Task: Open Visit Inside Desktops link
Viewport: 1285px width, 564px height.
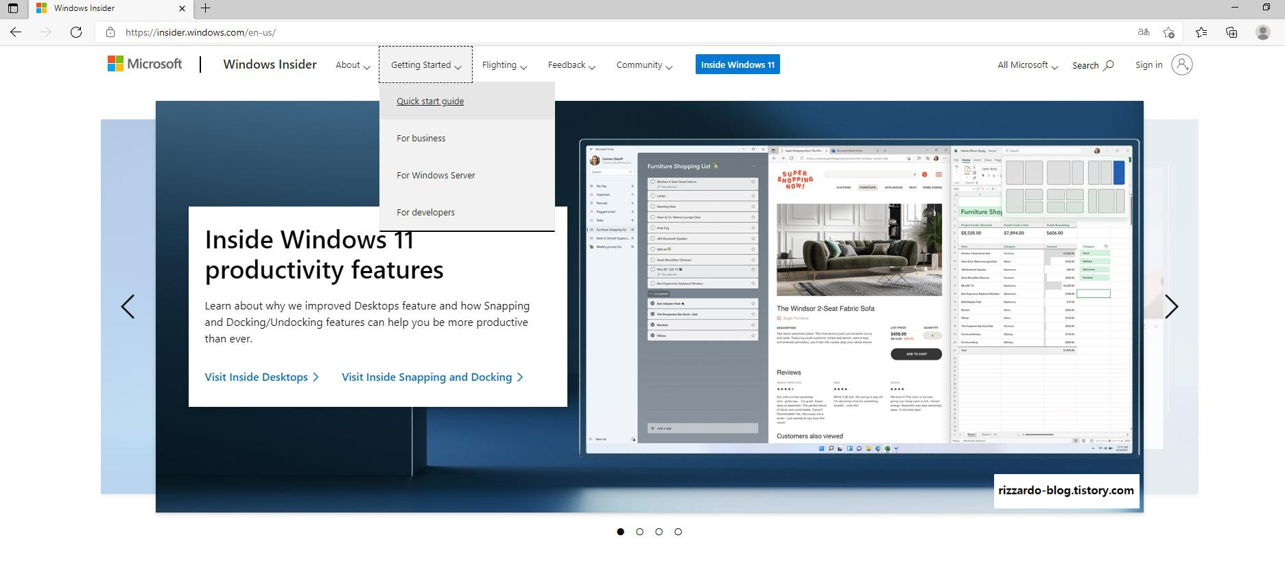Action: pyautogui.click(x=262, y=377)
